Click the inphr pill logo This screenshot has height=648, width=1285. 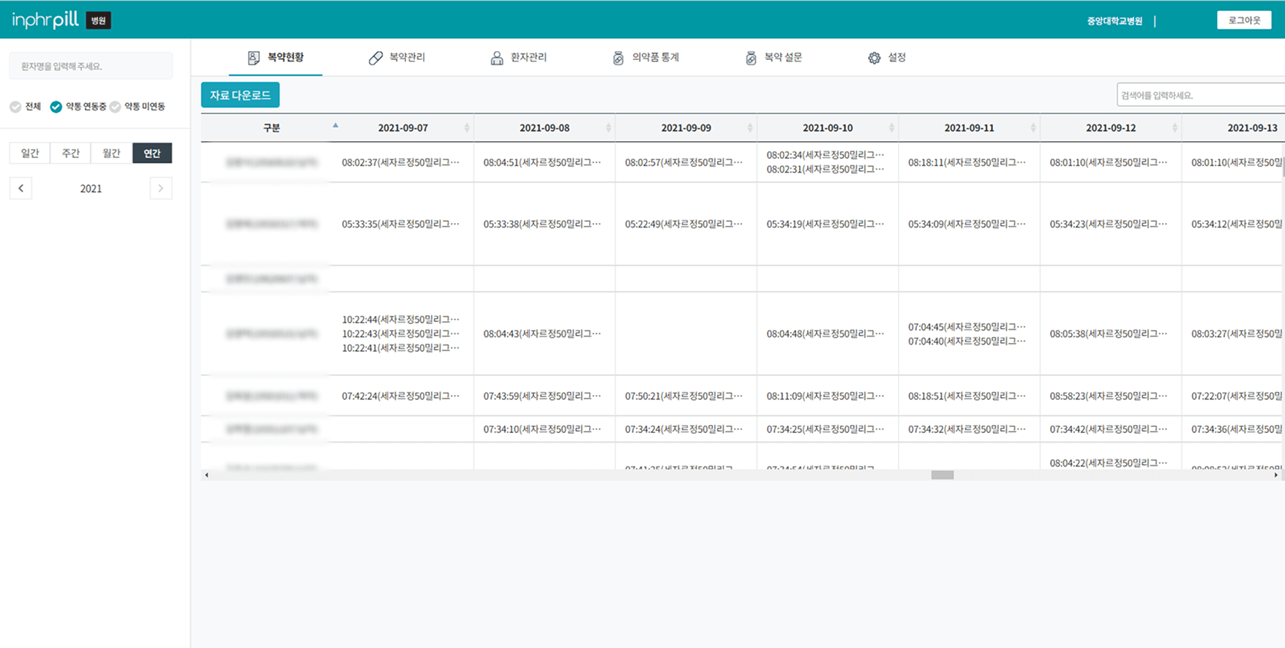point(45,20)
